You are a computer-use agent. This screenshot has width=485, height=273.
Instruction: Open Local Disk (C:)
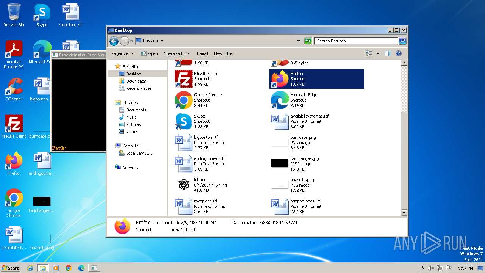[x=135, y=153]
